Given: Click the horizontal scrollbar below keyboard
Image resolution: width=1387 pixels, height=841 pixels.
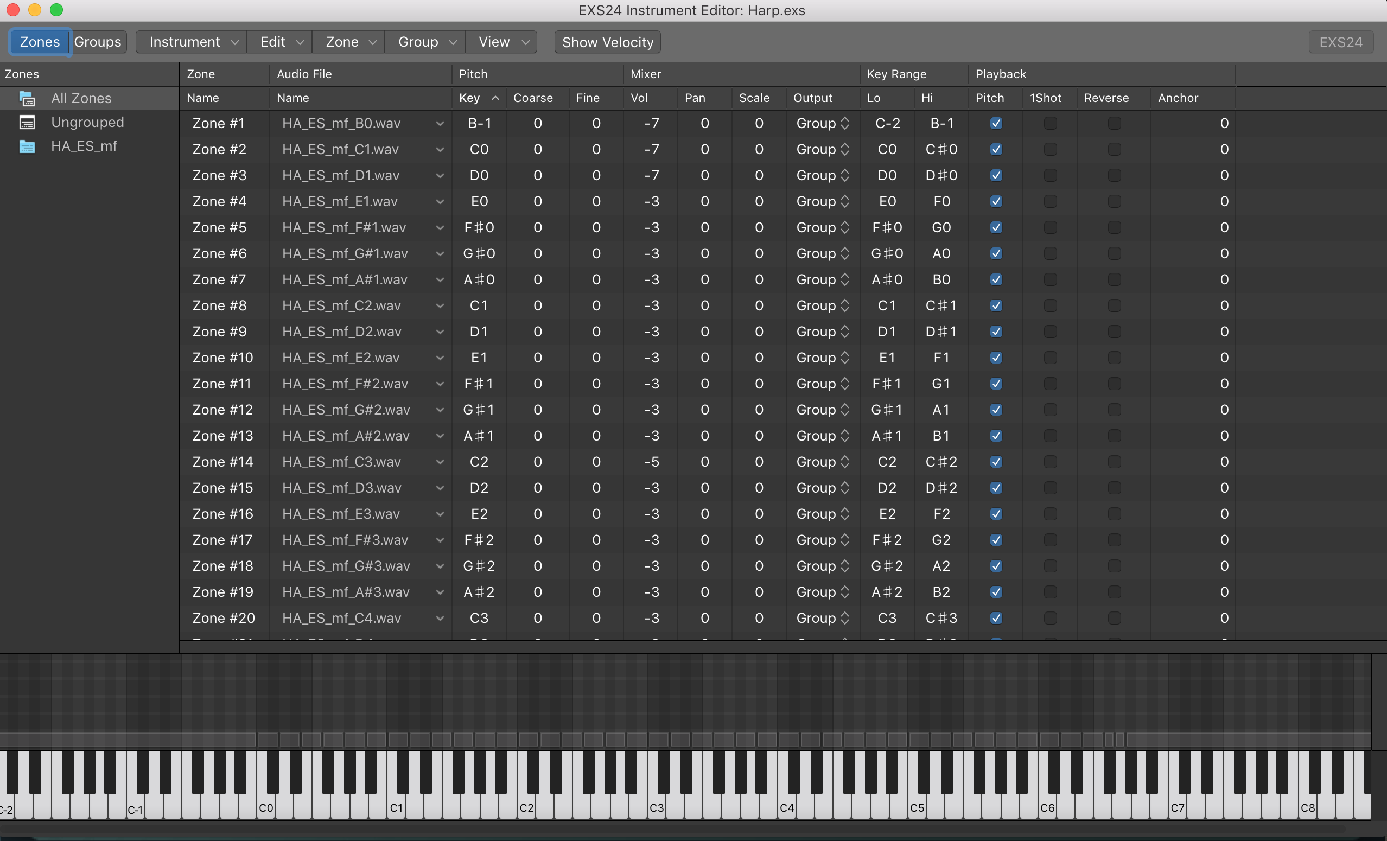Looking at the screenshot, I should click(676, 829).
